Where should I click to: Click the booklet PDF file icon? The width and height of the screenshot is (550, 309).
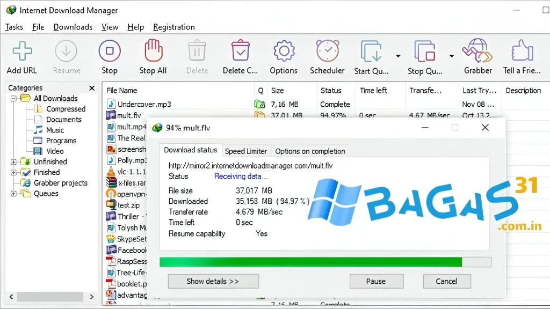(111, 283)
